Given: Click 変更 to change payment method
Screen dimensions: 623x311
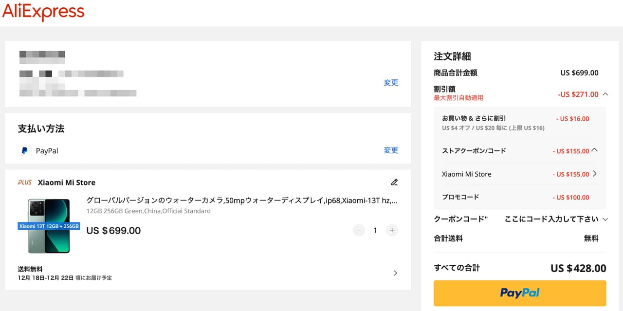Looking at the screenshot, I should coord(391,150).
